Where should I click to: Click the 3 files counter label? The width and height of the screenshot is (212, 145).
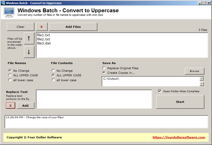pyautogui.click(x=203, y=30)
